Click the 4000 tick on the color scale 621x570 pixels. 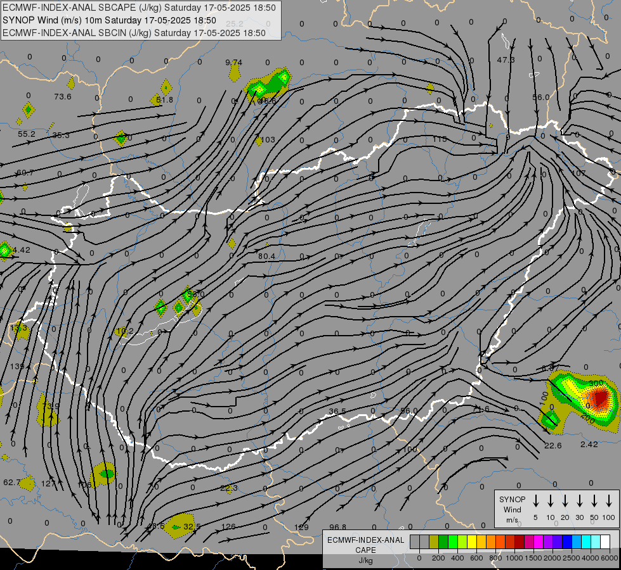click(590, 558)
